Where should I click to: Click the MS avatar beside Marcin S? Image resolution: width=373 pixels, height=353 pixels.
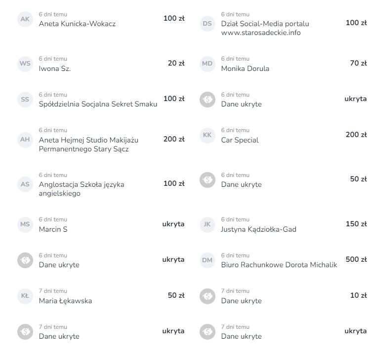point(25,224)
